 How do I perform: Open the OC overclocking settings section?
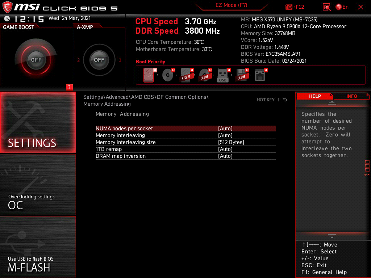point(38,185)
